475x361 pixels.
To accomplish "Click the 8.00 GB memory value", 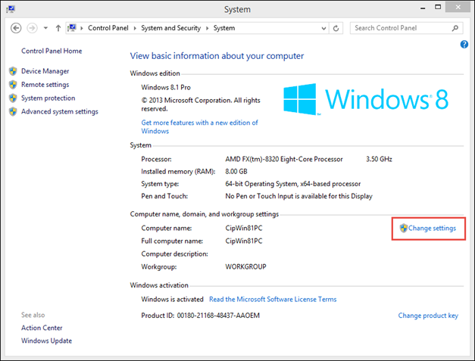I will coord(236,172).
